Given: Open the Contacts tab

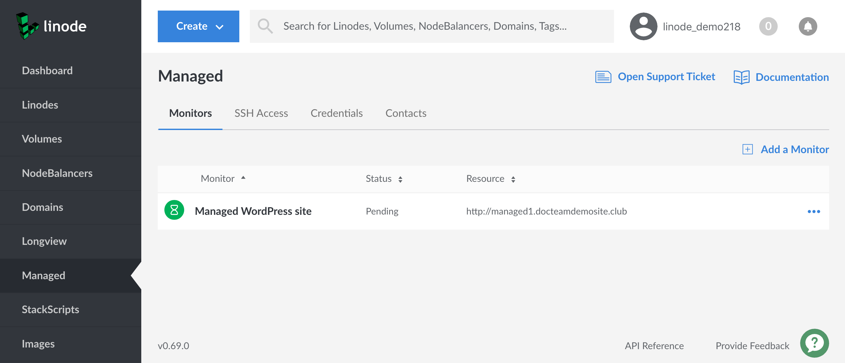Looking at the screenshot, I should click(406, 114).
